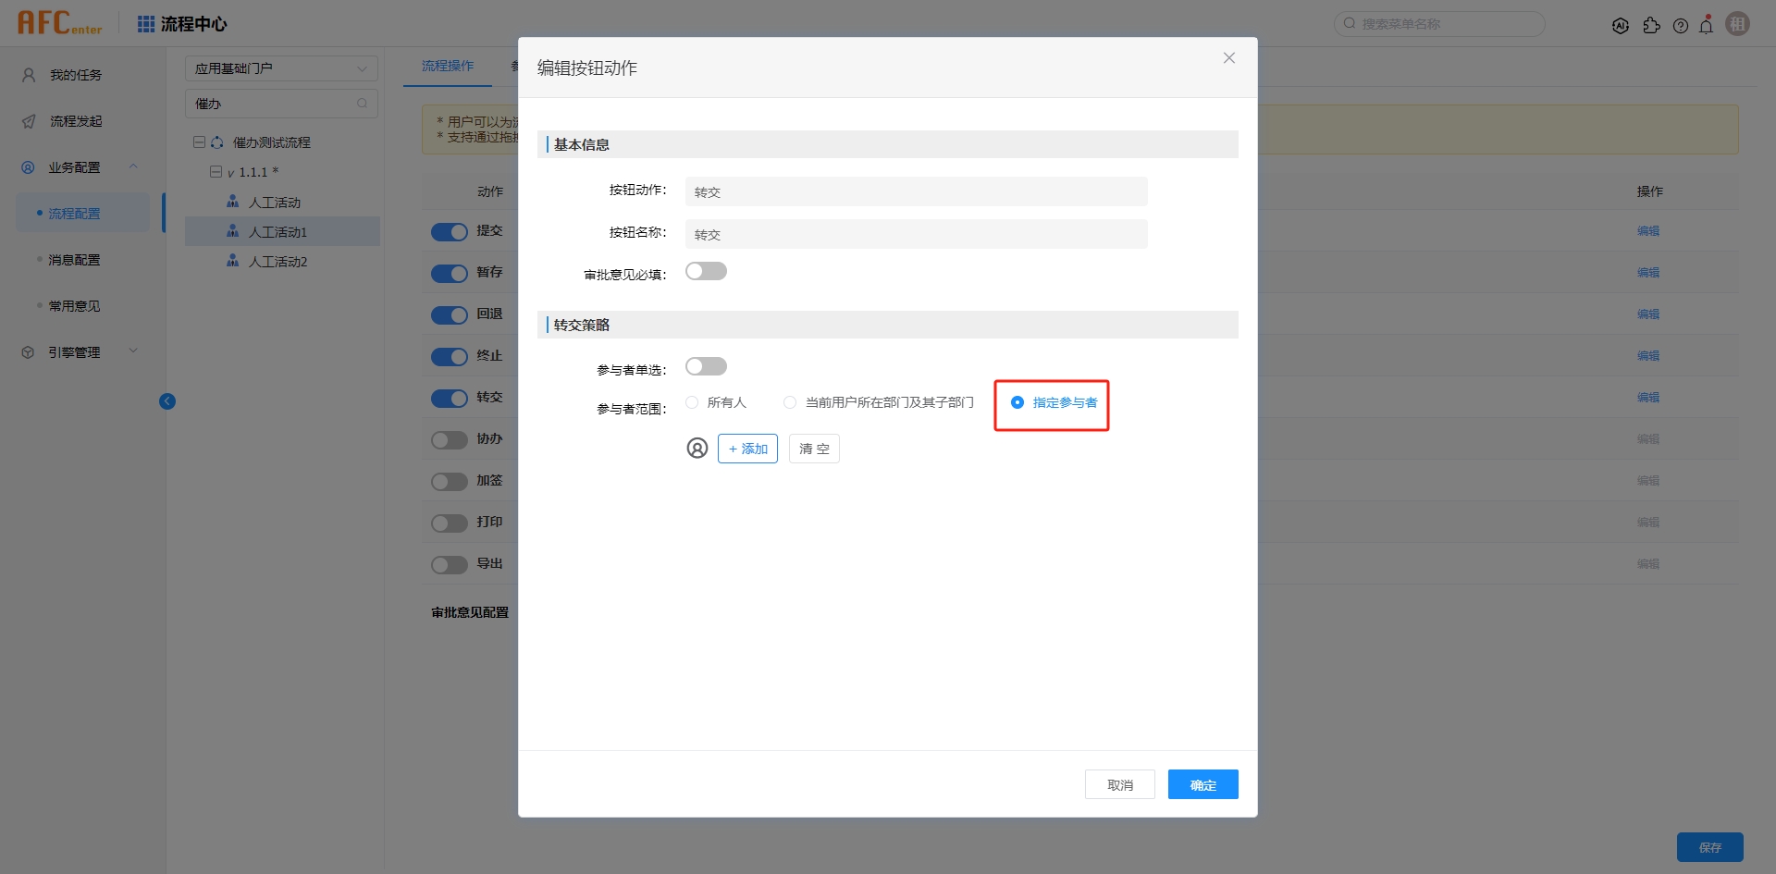Click the user avatar icon in top right
The image size is (1776, 874).
coord(1738,24)
